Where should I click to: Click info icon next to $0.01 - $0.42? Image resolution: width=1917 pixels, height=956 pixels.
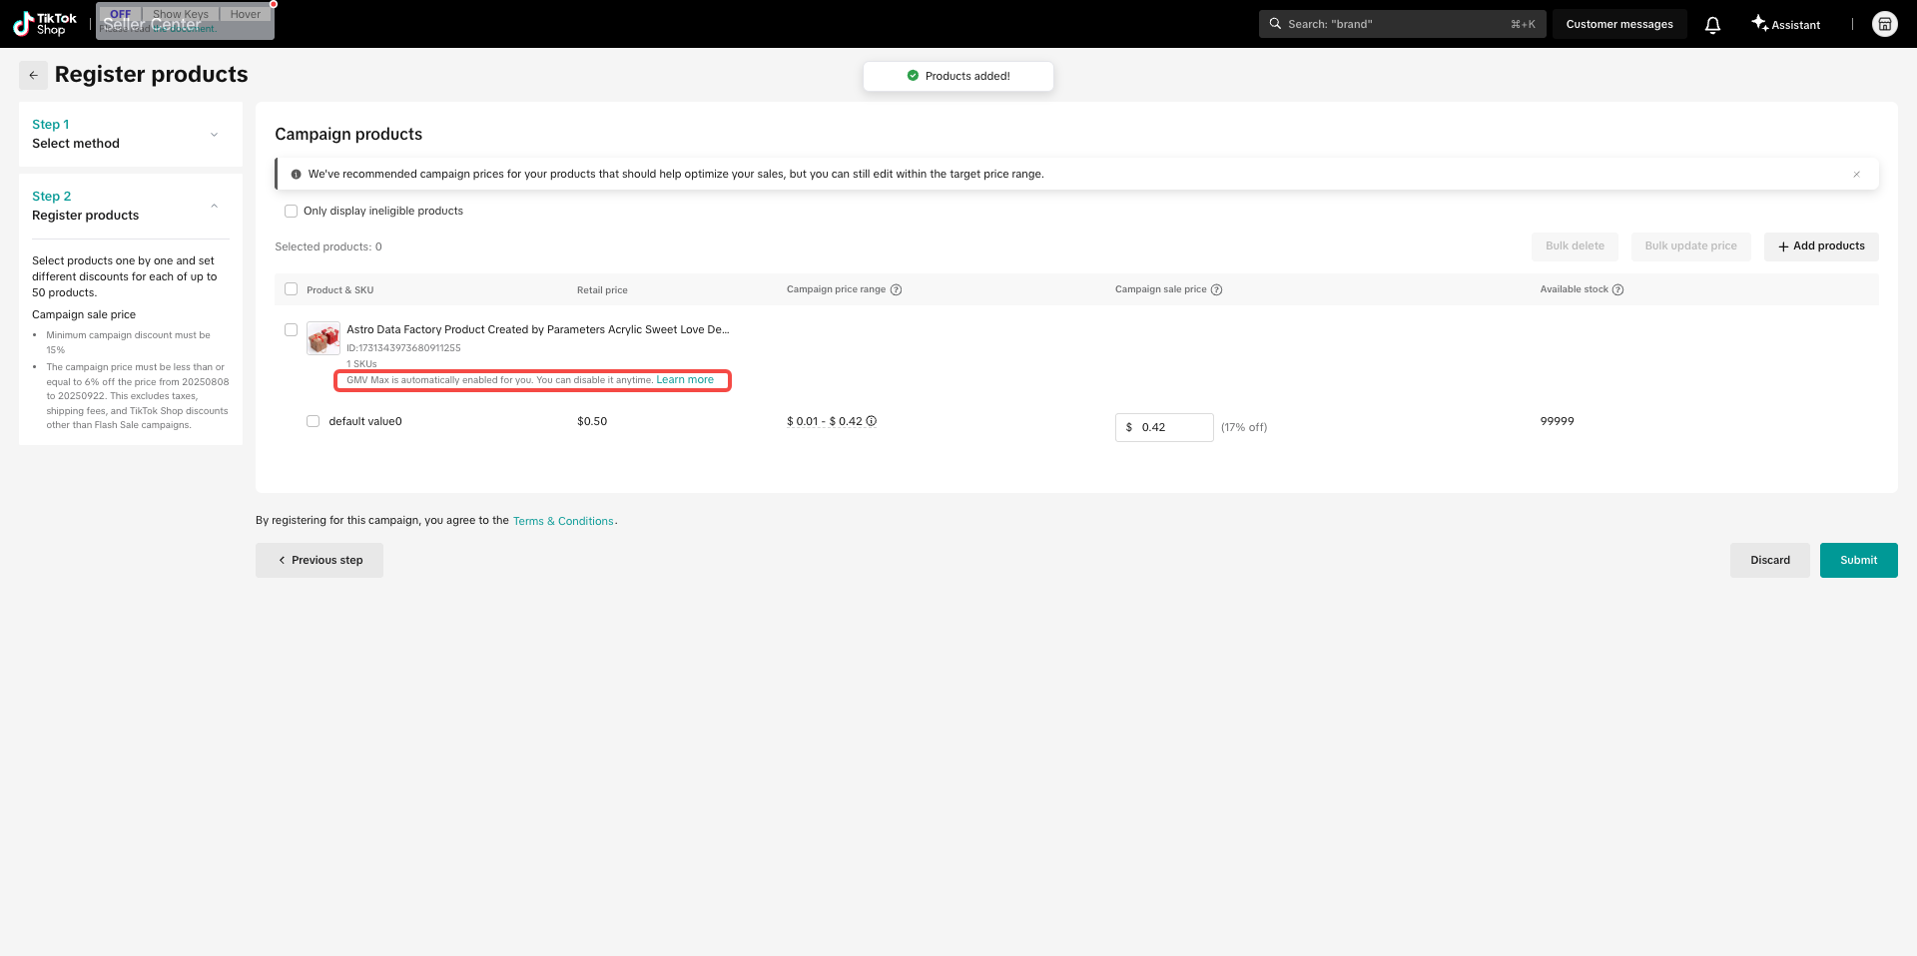coord(871,421)
